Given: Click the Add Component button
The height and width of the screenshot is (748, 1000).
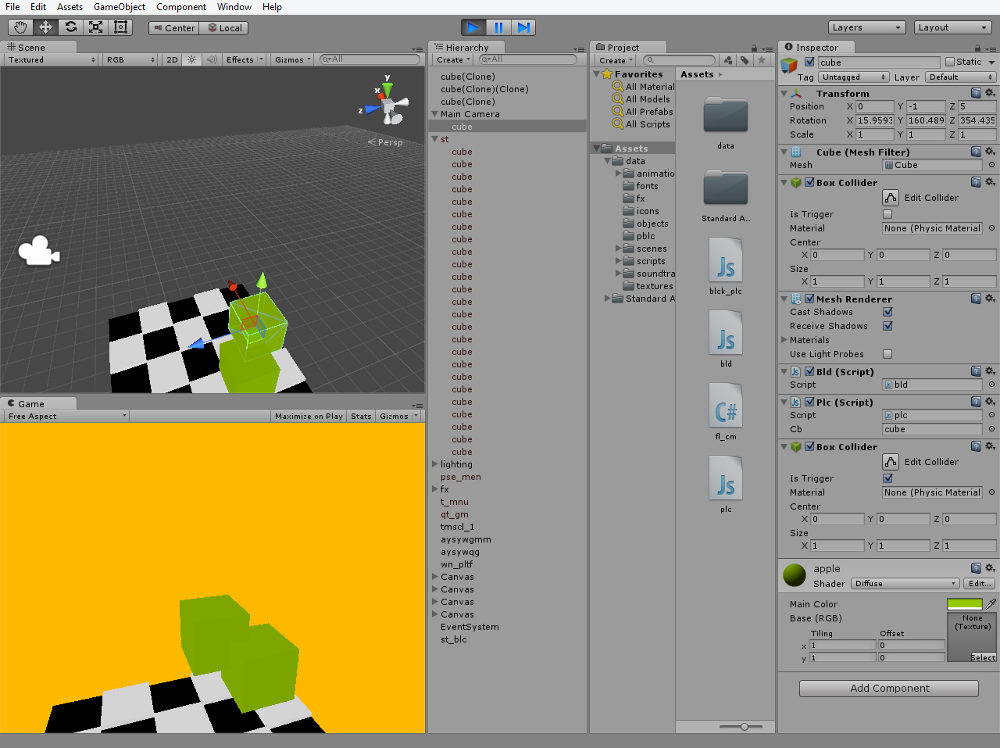Looking at the screenshot, I should tap(889, 689).
